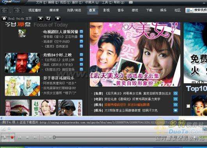Open the 下载 tab
Viewport: 207px width, 148px height.
(x=149, y=10)
